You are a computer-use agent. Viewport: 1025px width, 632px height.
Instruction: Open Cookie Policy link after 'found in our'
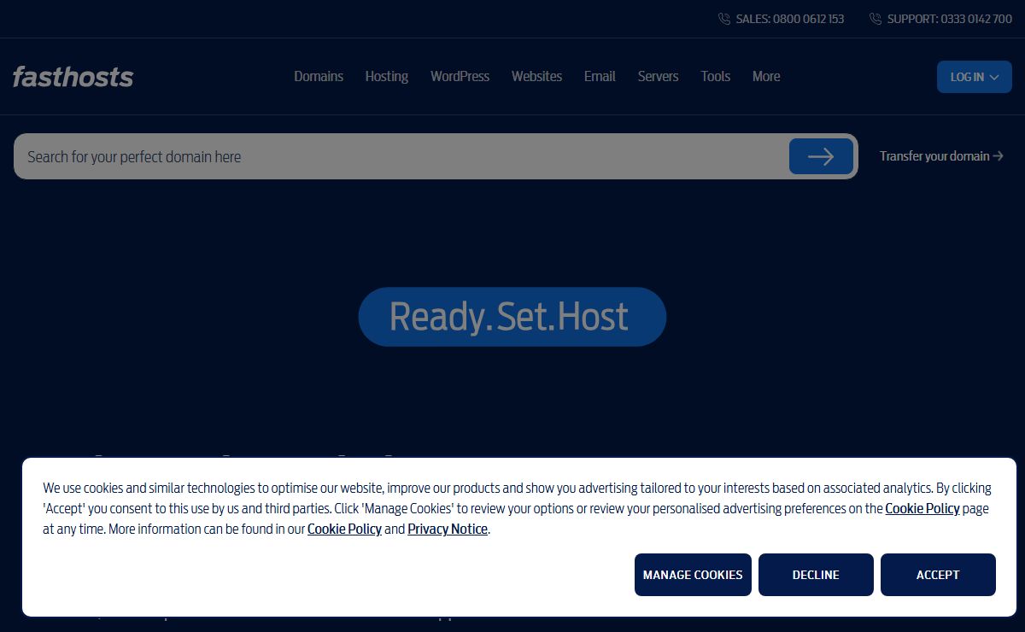click(x=344, y=530)
